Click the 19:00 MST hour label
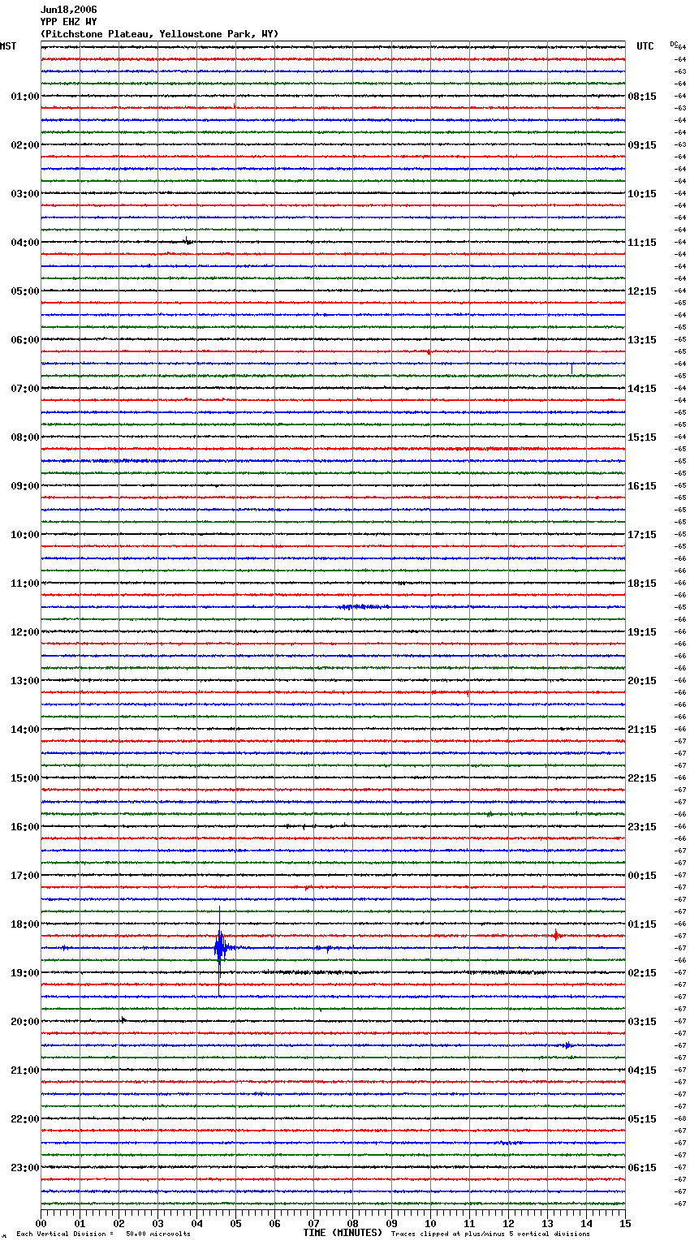 coord(25,973)
